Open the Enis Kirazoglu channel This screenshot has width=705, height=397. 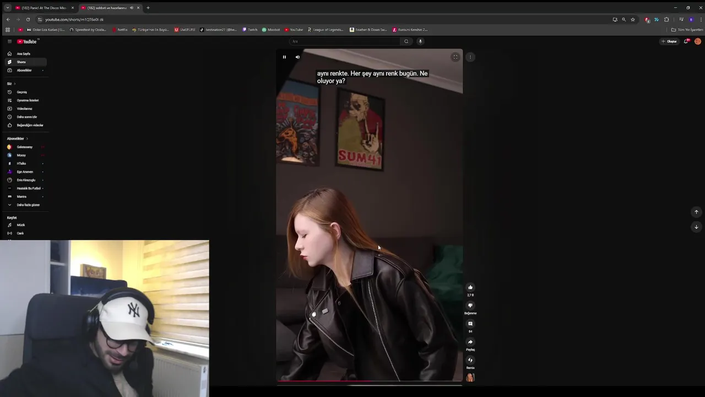coord(25,180)
